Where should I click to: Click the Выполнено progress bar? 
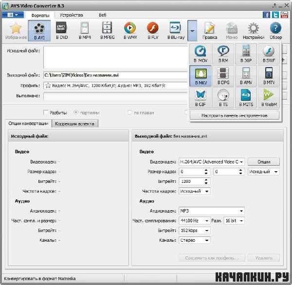116,96
